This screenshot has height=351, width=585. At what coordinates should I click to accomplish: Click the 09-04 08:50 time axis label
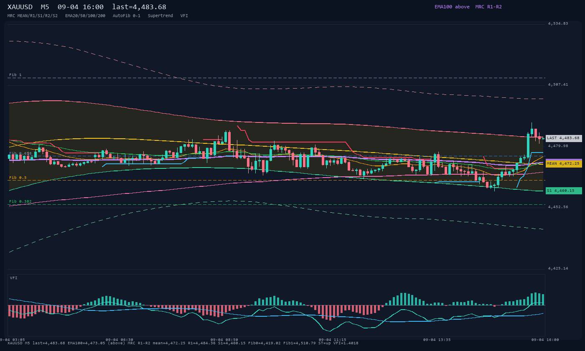(224, 340)
